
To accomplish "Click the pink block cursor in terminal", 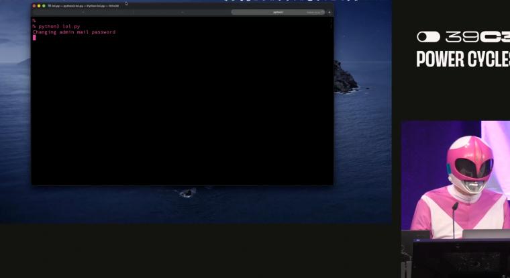I will 34,38.
